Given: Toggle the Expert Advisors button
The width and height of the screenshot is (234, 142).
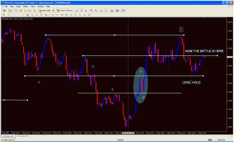Looking at the screenshot, I should tap(65, 10).
